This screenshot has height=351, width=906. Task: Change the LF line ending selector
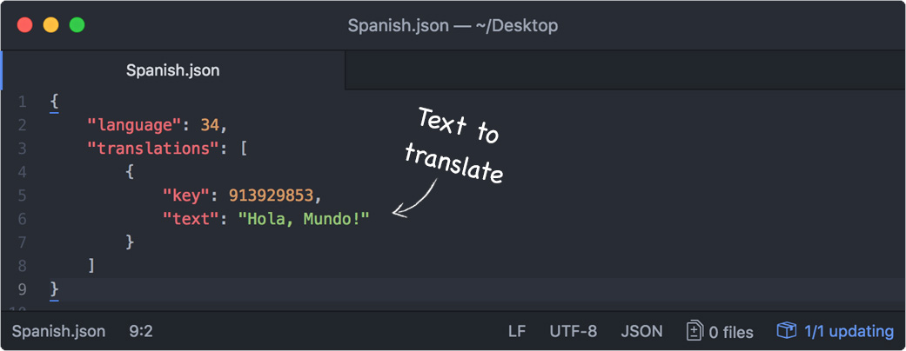[517, 332]
